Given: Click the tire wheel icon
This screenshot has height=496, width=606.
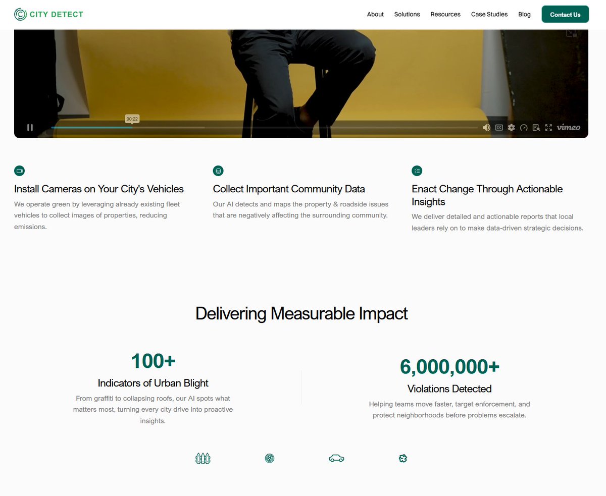Looking at the screenshot, I should click(x=270, y=458).
